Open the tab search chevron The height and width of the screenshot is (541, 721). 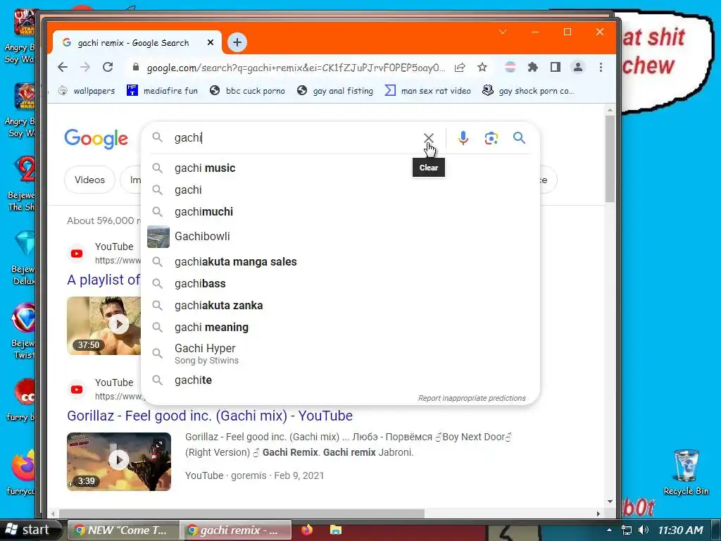click(503, 32)
